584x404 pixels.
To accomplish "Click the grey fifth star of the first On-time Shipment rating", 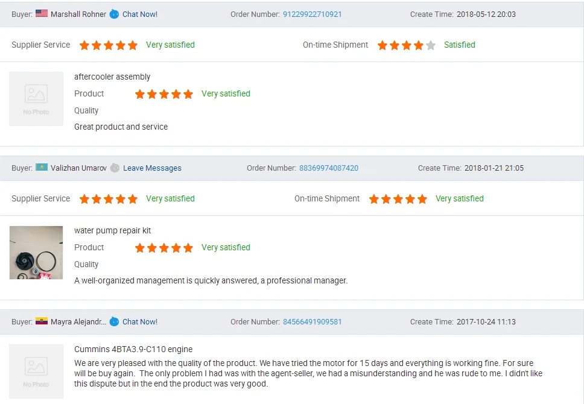I will tap(430, 45).
